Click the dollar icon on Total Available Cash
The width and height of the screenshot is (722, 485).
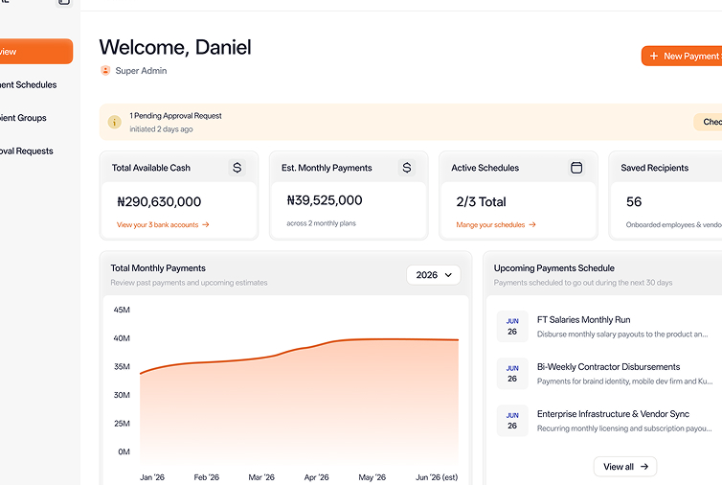(x=237, y=168)
